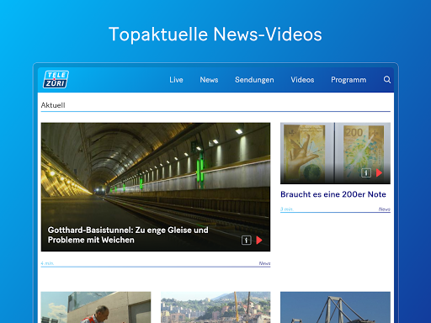431x323 pixels.
Task: Open the suspension bridge thumbnail
Action: pos(335,307)
